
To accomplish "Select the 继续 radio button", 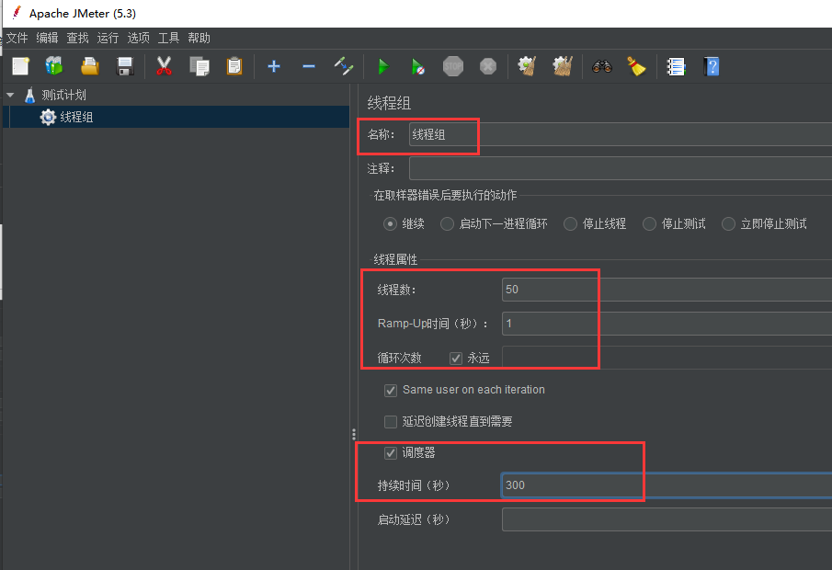I will 390,224.
